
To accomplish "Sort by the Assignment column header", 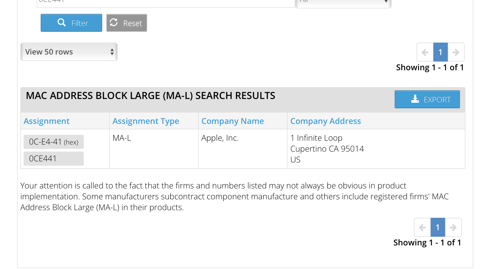I will [x=47, y=121].
